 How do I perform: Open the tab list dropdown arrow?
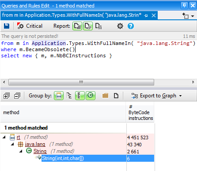coord(193,16)
